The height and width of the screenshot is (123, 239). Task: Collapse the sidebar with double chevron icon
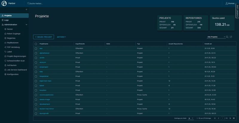26,10
